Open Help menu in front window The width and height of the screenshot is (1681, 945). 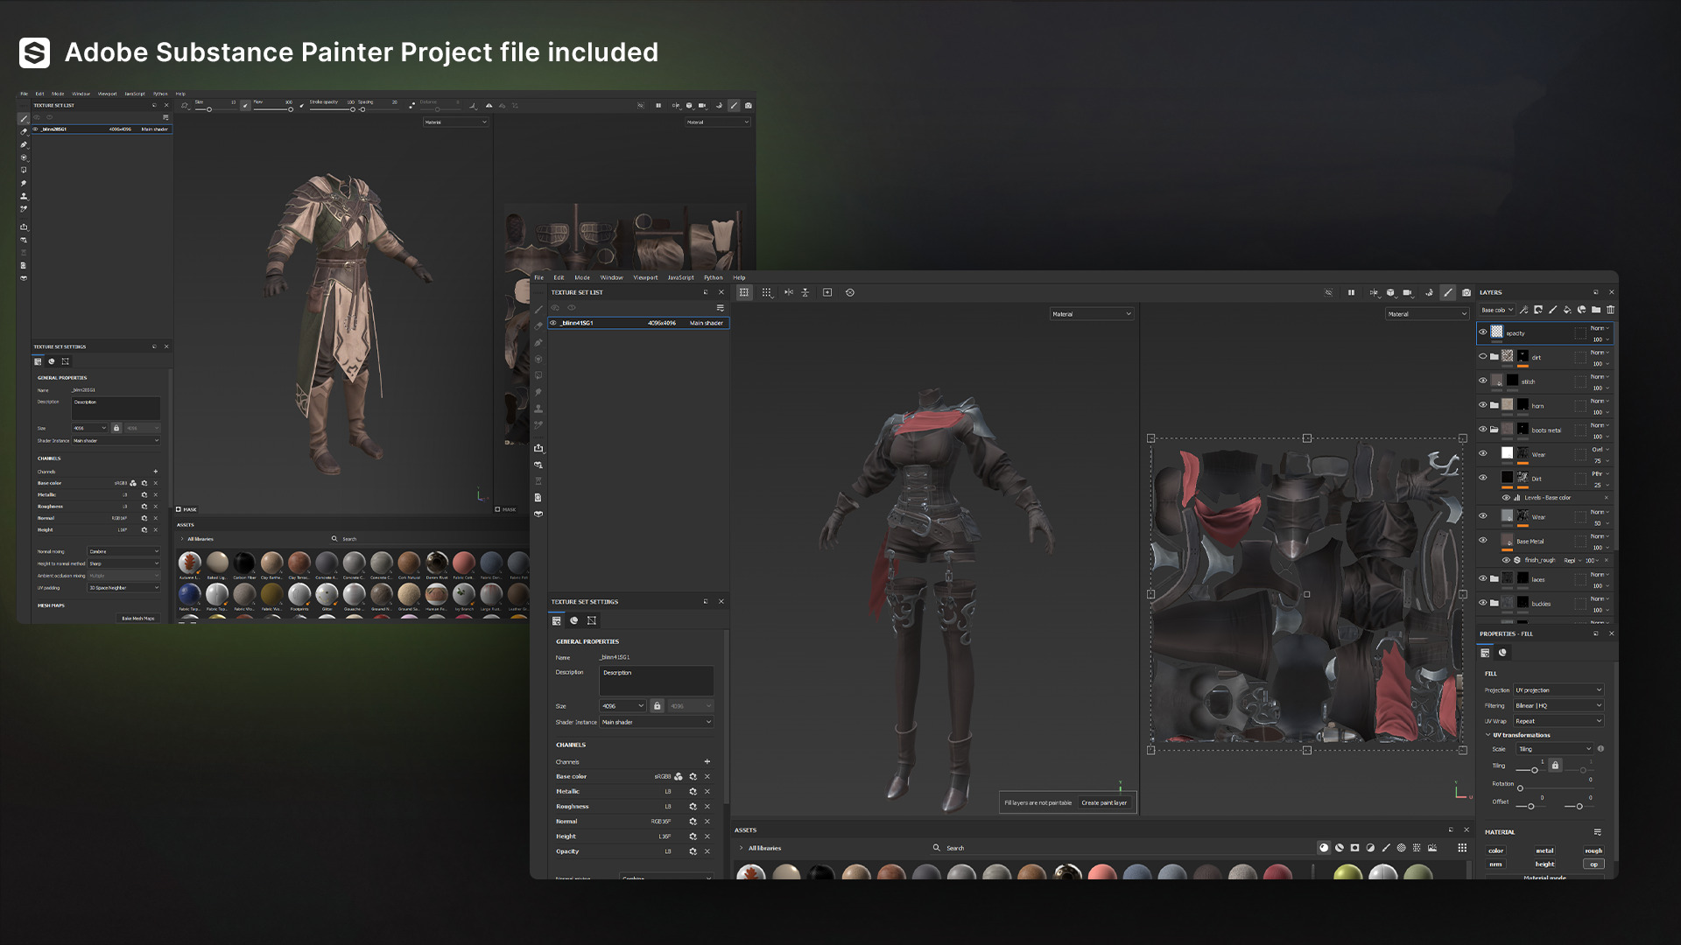[739, 277]
